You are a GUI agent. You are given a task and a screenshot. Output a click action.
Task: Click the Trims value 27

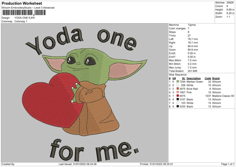pos(189,35)
